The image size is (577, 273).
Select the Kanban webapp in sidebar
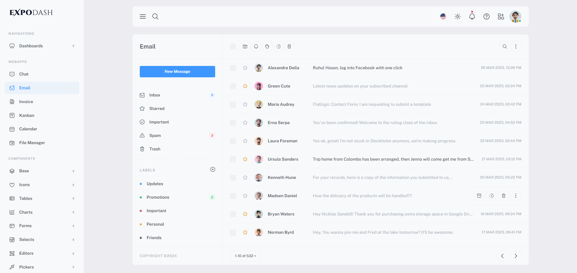(27, 115)
